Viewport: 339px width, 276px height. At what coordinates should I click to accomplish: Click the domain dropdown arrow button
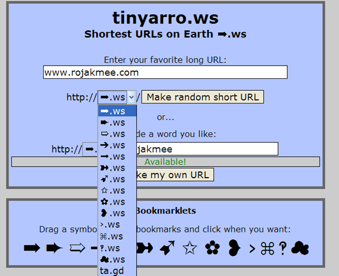click(132, 97)
